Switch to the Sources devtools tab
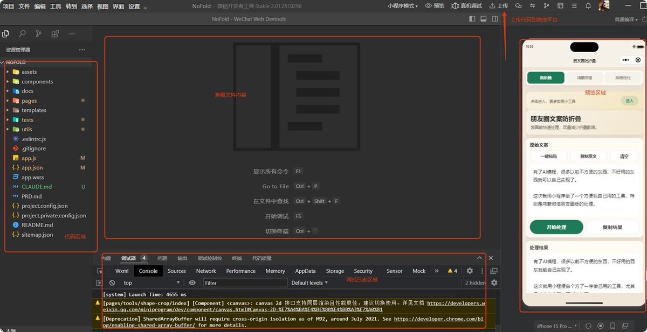The image size is (647, 332). click(177, 271)
